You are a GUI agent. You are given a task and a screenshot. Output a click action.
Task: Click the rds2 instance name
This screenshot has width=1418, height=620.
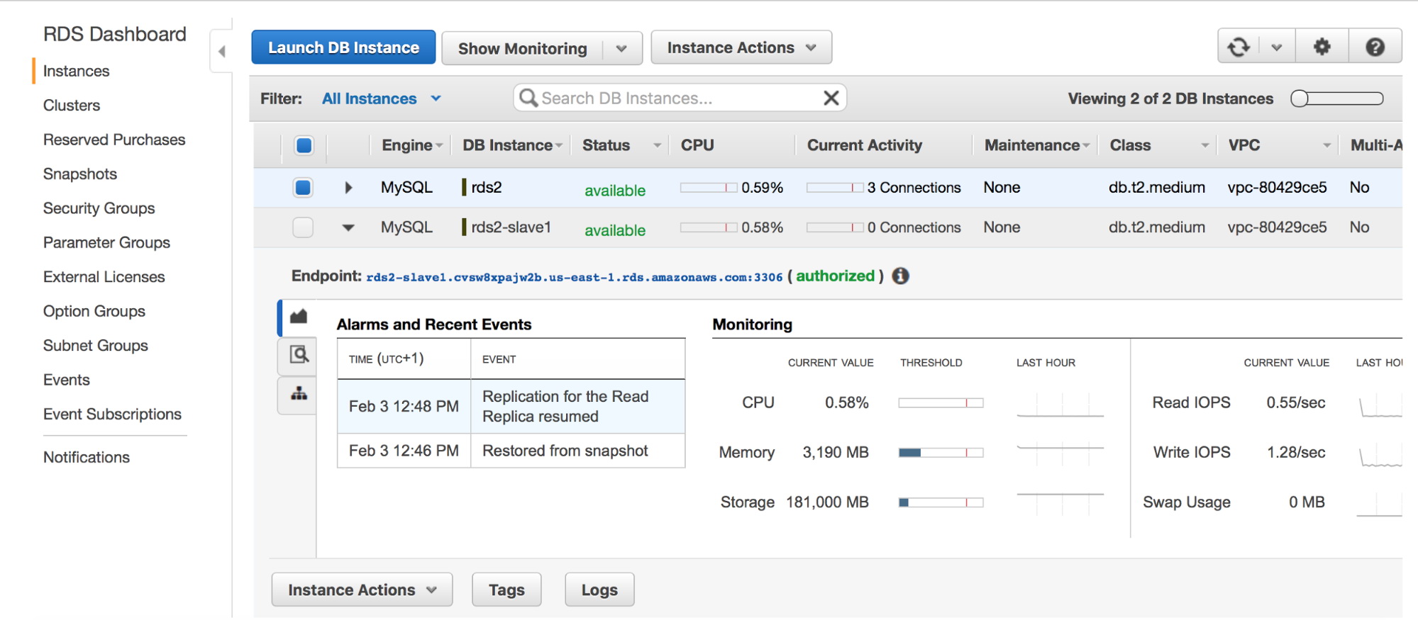coord(486,187)
